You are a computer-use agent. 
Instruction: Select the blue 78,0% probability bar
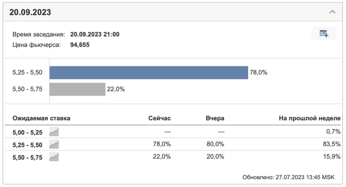(x=149, y=73)
